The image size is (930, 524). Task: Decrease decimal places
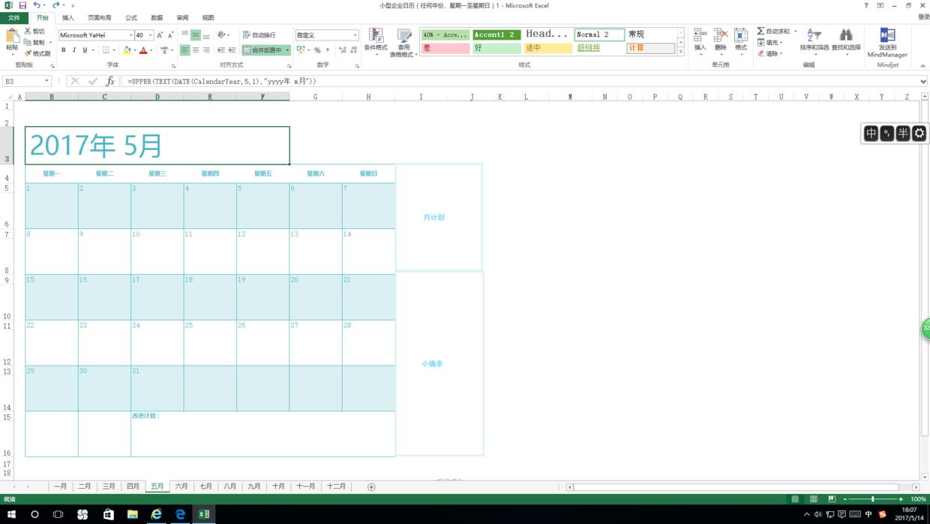point(353,50)
